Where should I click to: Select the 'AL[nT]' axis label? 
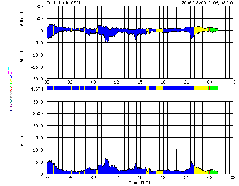[x=21, y=55]
